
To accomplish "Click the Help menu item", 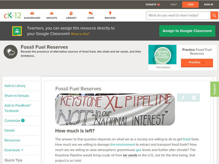I will [x=174, y=4].
